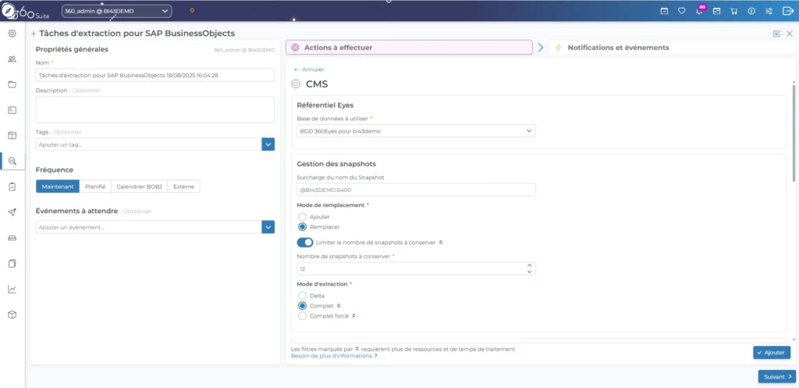Viewport: 799px width, 388px height.
Task: Expand the Tags dropdown arrow
Action: pyautogui.click(x=268, y=144)
